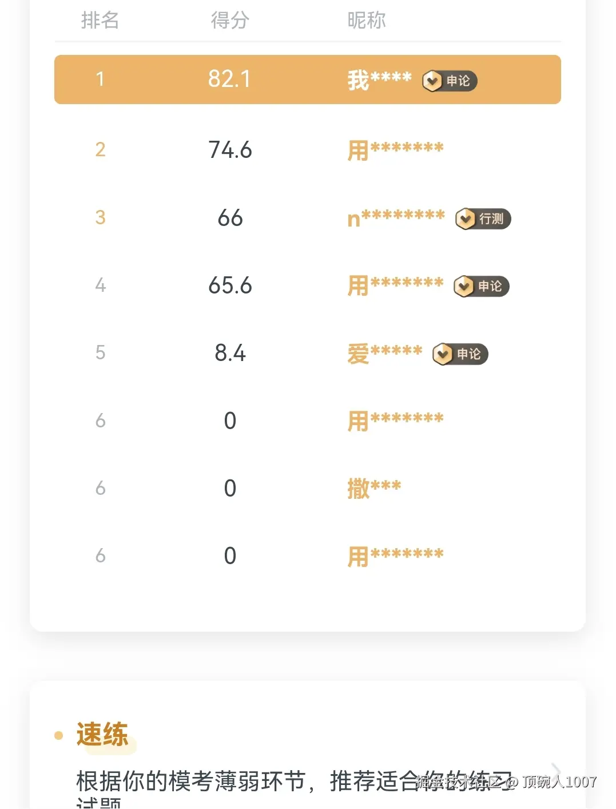Tap the 82.1 score in highlighted row
The height and width of the screenshot is (809, 616).
click(230, 79)
